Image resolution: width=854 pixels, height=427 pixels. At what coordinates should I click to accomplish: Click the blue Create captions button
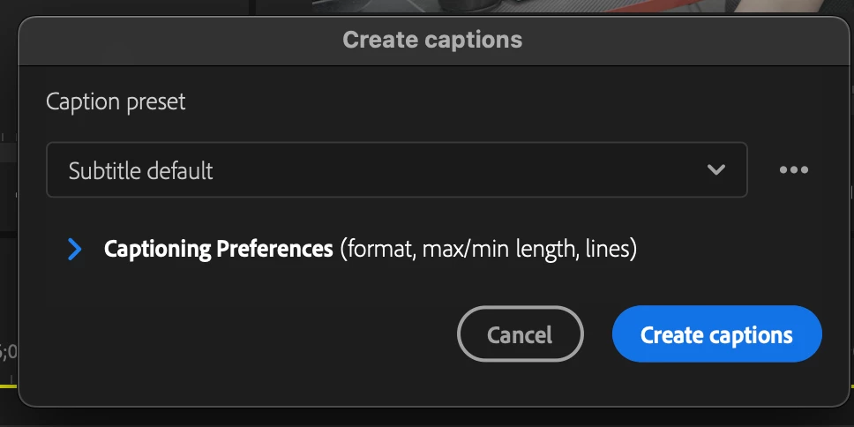click(716, 335)
